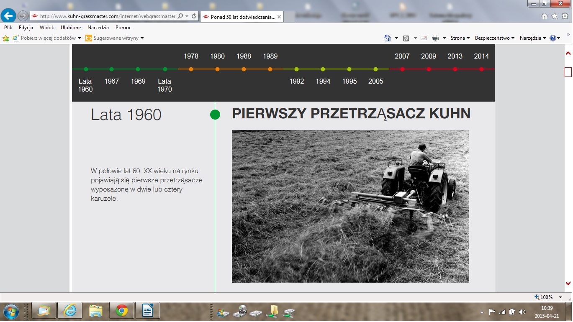573x322 pixels.
Task: Click the black-and-white tractor photo
Action: pos(350,206)
